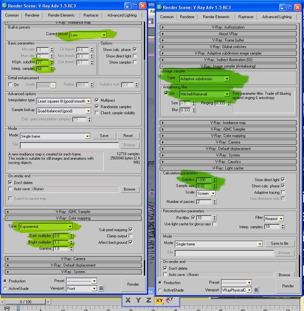
Task: Click the previous-frame arrow beside the 0 / 100 slider
Action: click(2, 302)
